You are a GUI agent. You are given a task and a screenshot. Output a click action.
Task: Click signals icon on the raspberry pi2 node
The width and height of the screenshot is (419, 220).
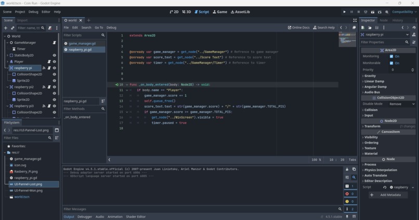click(44, 87)
